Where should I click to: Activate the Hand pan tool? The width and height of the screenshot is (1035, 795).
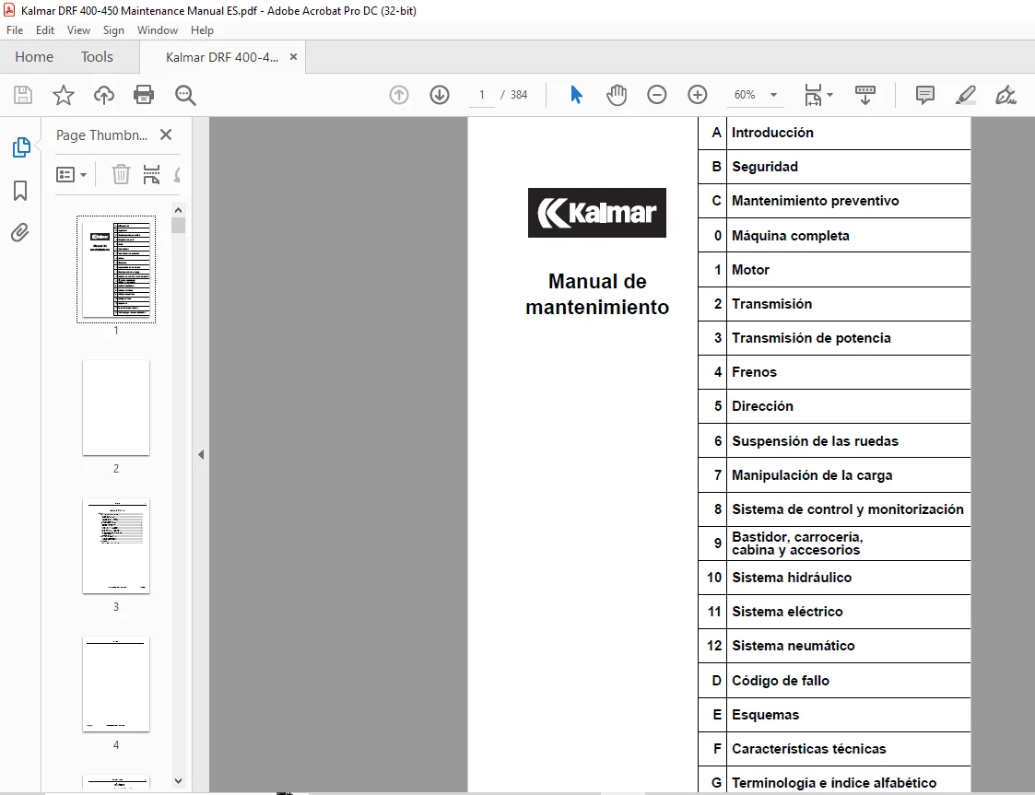[617, 95]
